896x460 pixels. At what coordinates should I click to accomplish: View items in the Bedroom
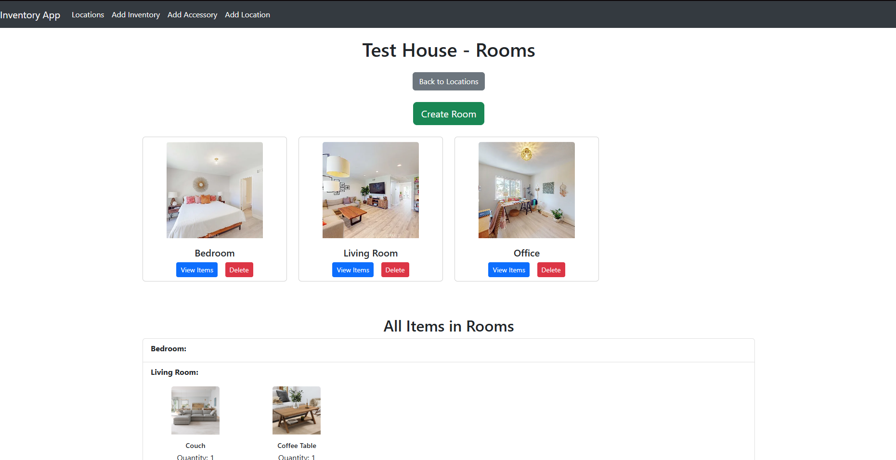(x=196, y=269)
